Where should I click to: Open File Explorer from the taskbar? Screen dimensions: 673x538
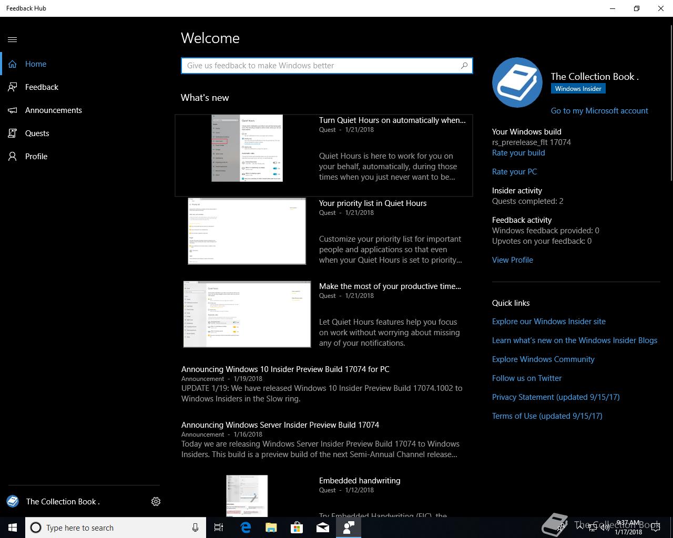coord(271,527)
